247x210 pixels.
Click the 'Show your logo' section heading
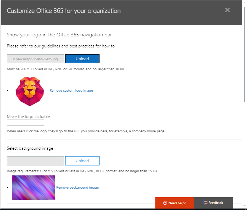pos(60,35)
